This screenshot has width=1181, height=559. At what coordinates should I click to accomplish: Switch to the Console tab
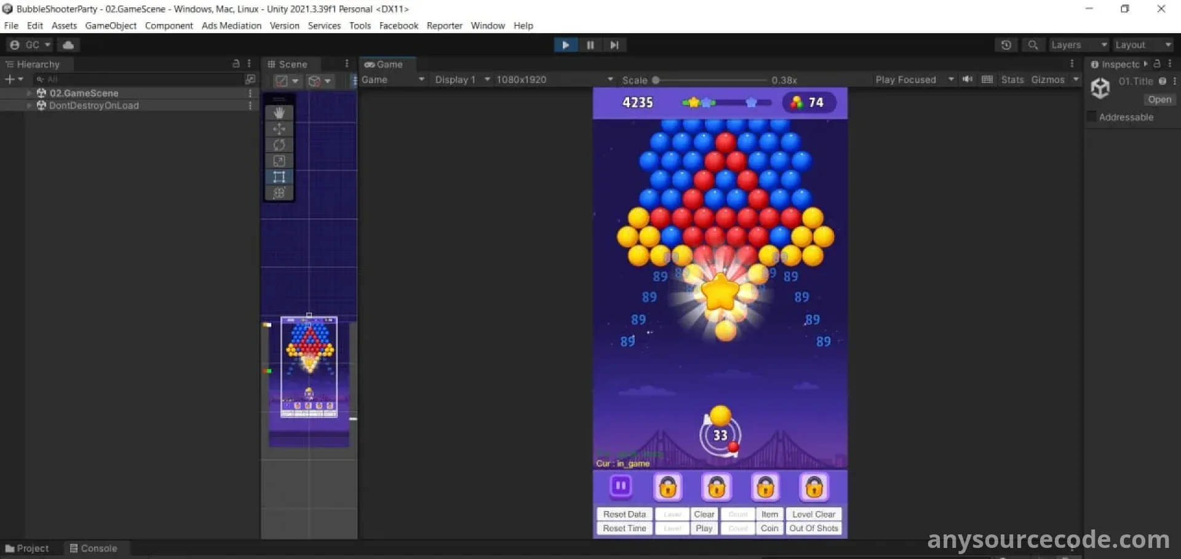coord(93,548)
